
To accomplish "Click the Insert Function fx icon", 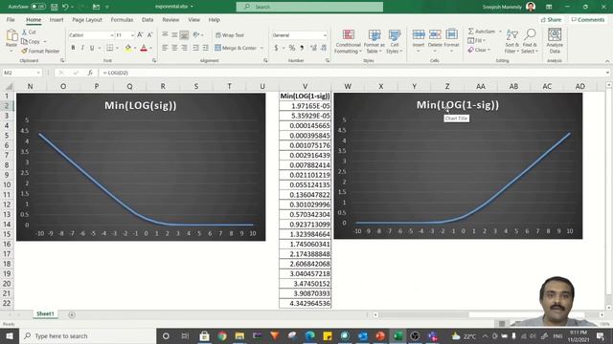I will [x=90, y=73].
